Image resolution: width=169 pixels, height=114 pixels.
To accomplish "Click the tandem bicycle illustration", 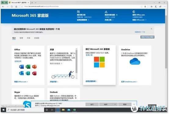I will [63, 75].
